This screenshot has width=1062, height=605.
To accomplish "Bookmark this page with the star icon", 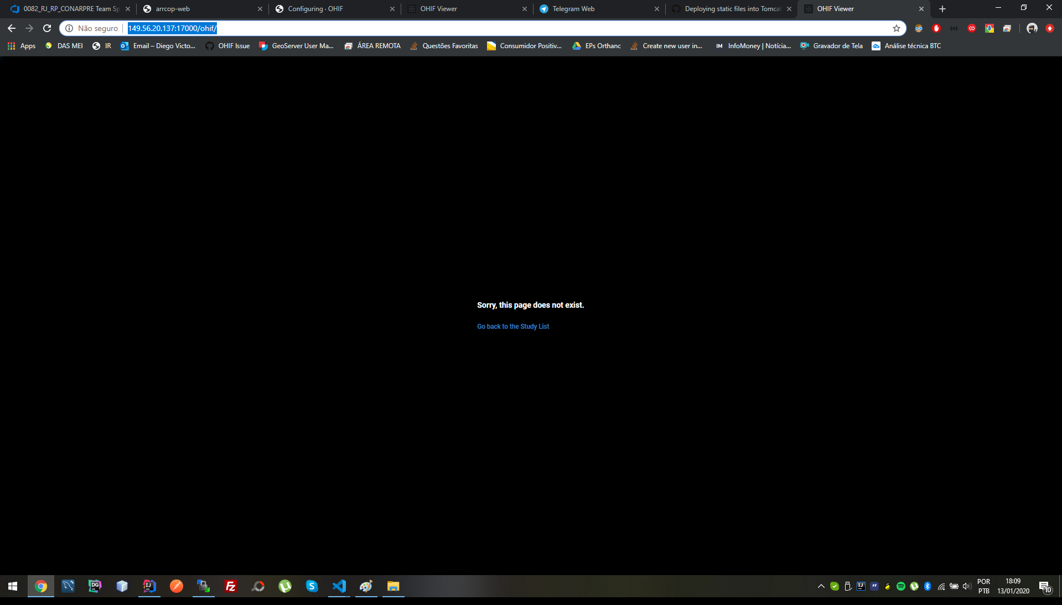I will click(x=897, y=28).
